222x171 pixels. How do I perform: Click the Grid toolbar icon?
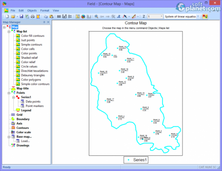pyautogui.click(x=59, y=16)
